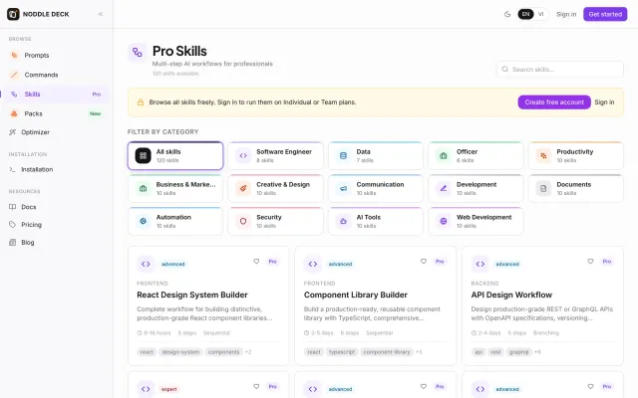This screenshot has height=398, width=638.
Task: Click code icon on Component Library Builder card
Action: click(312, 264)
